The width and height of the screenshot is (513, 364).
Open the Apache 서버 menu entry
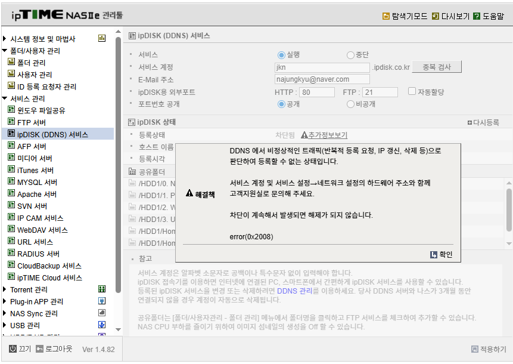[x=37, y=195]
